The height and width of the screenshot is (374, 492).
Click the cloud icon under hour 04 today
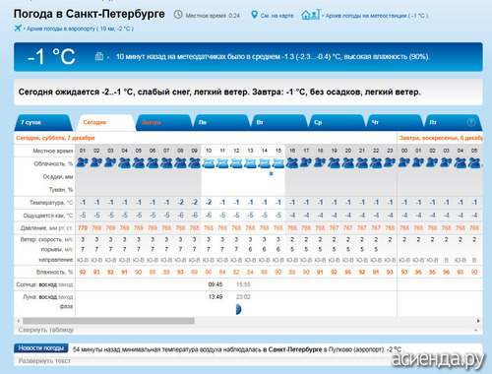pos(124,162)
